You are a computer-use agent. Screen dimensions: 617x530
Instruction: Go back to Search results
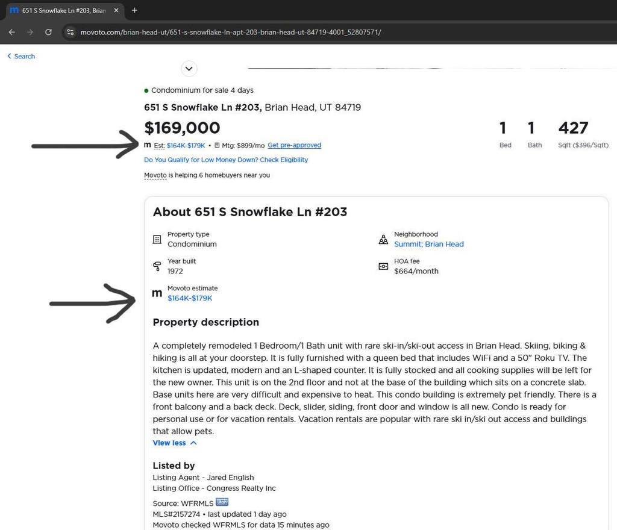[21, 56]
